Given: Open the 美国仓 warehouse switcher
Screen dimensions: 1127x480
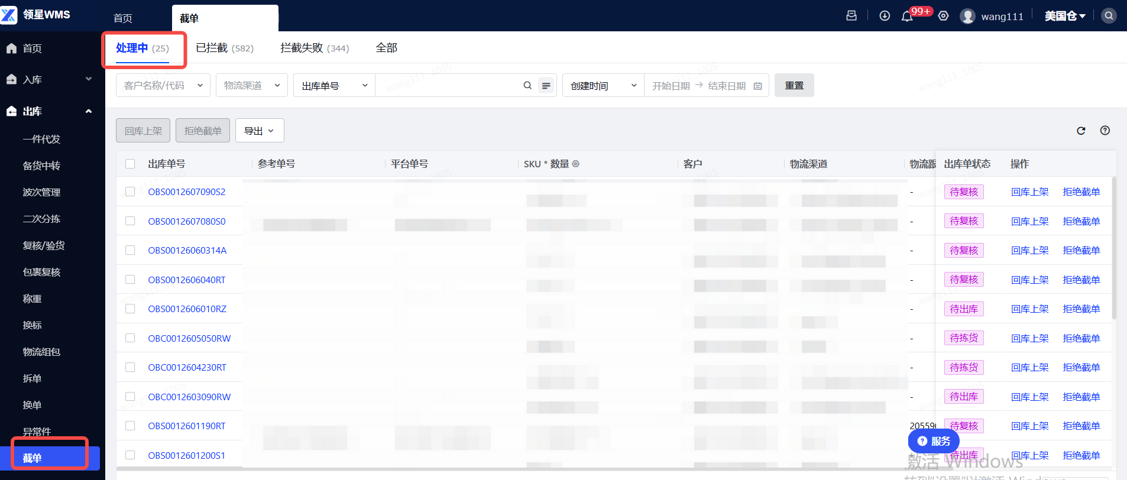Looking at the screenshot, I should click(x=1065, y=16).
